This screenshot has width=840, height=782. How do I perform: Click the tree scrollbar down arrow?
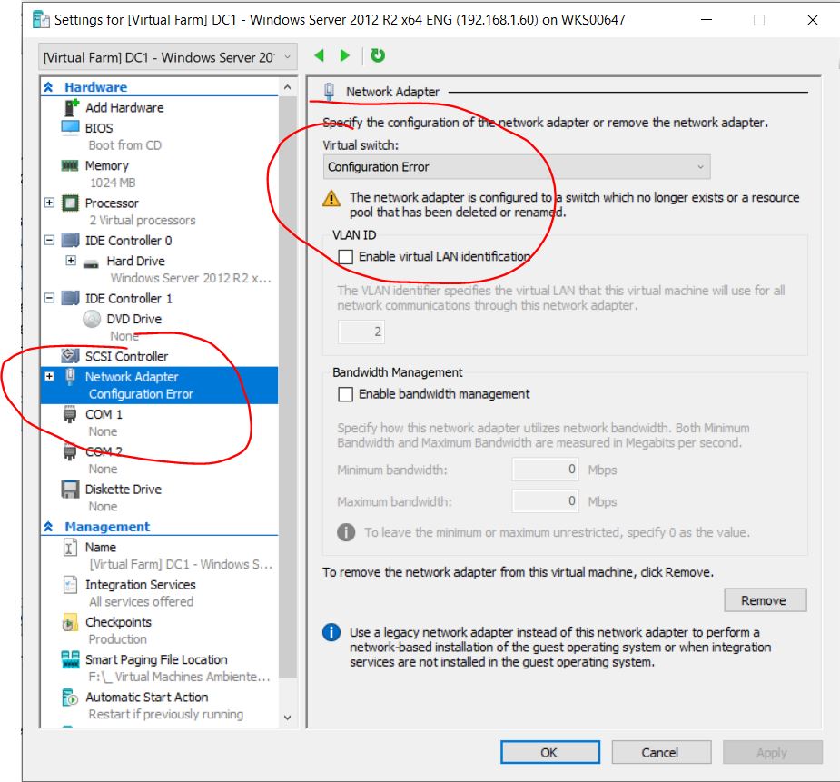[x=288, y=718]
